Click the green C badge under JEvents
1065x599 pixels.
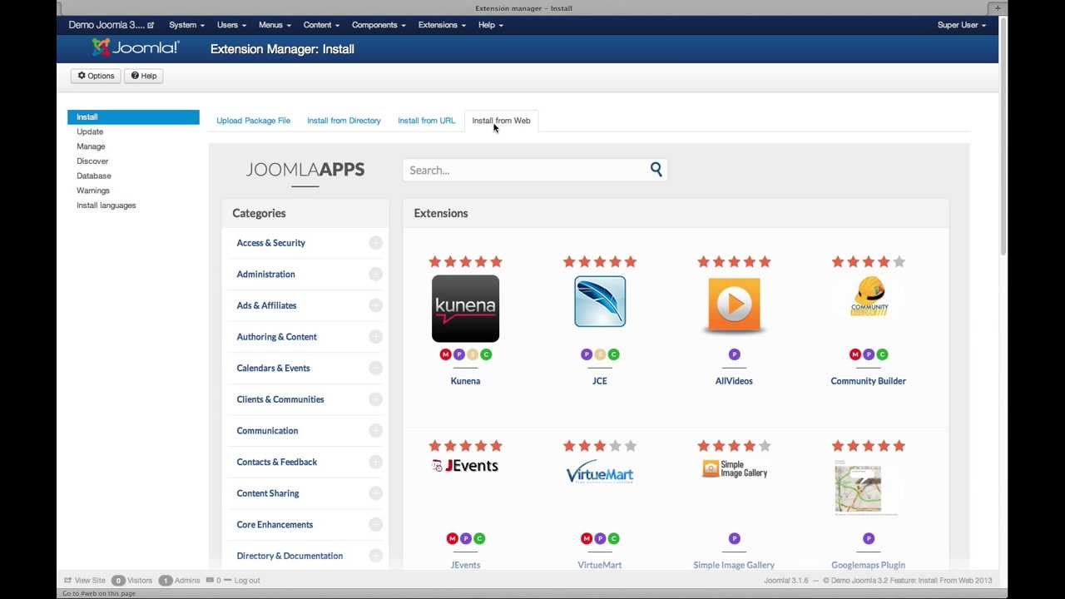(479, 538)
